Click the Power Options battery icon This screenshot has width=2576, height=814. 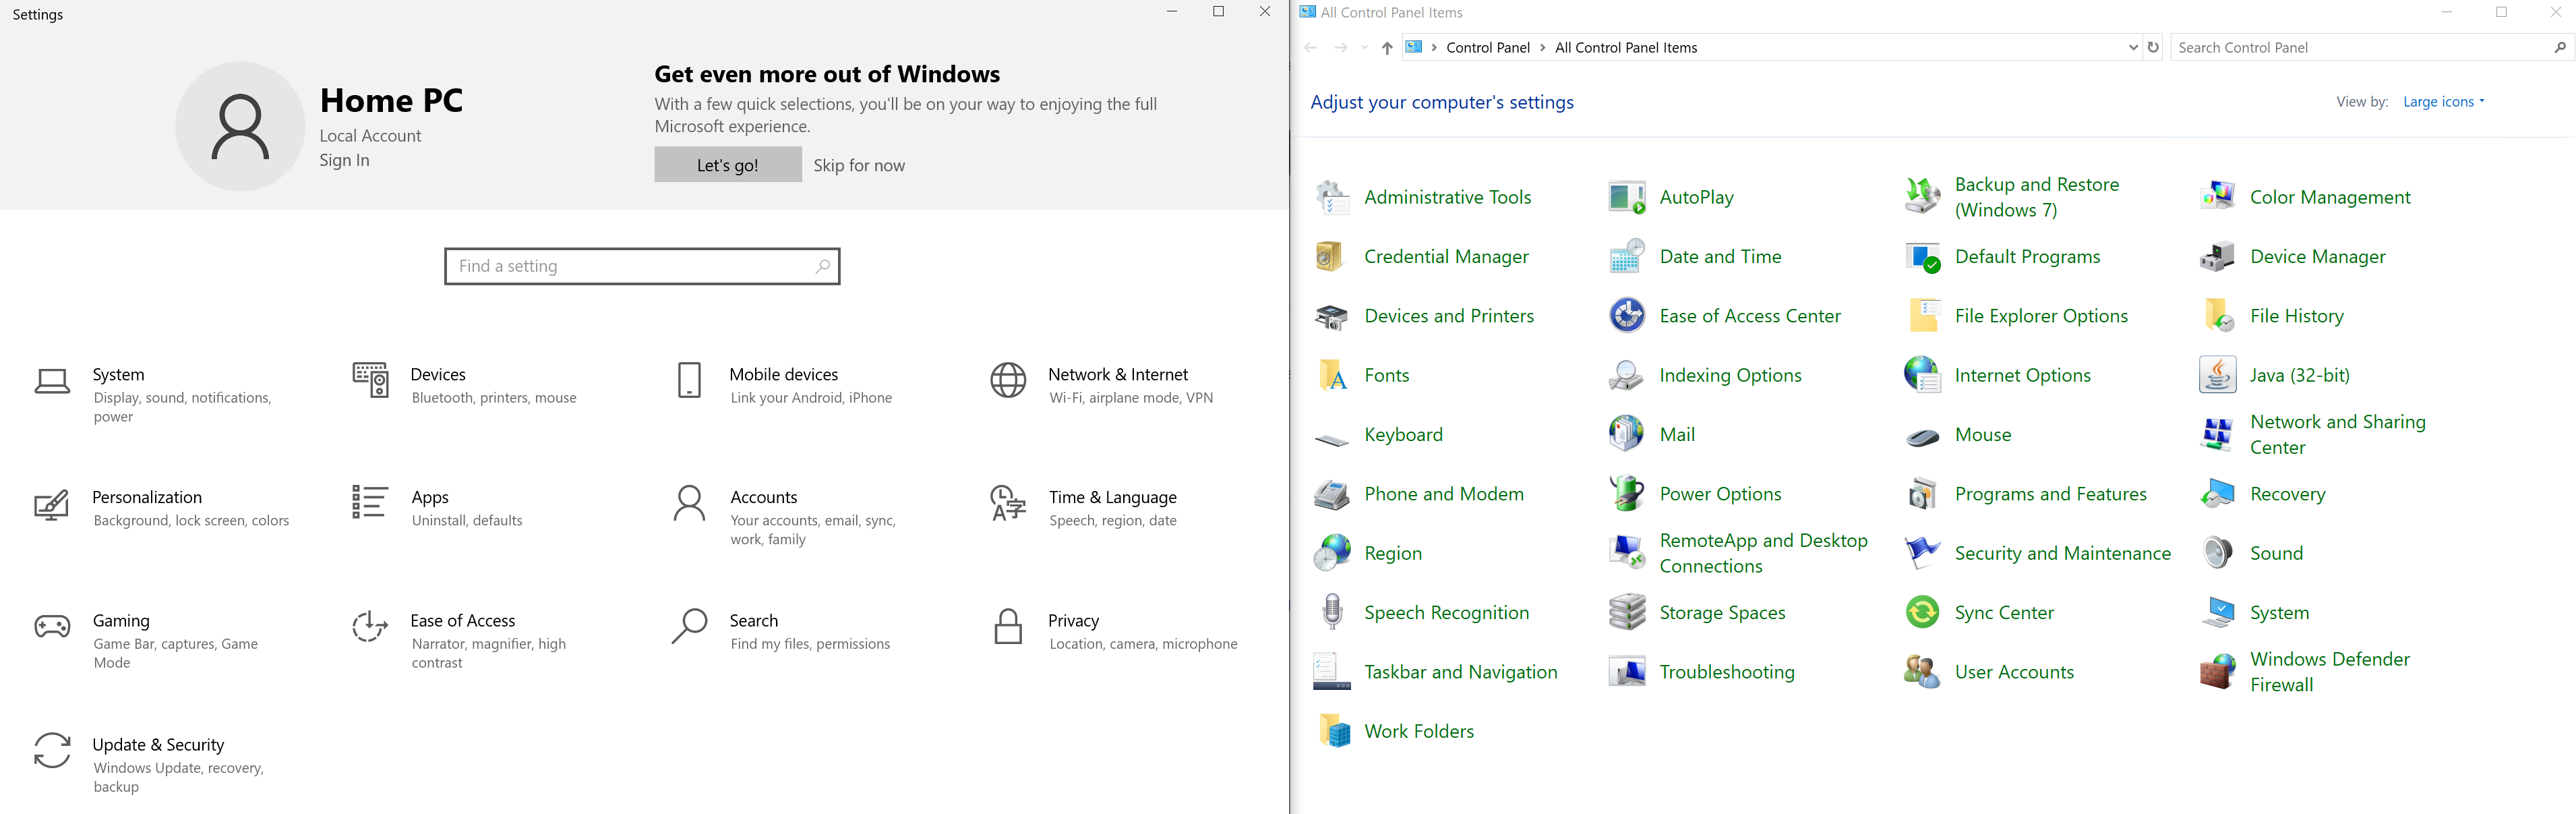point(1627,494)
